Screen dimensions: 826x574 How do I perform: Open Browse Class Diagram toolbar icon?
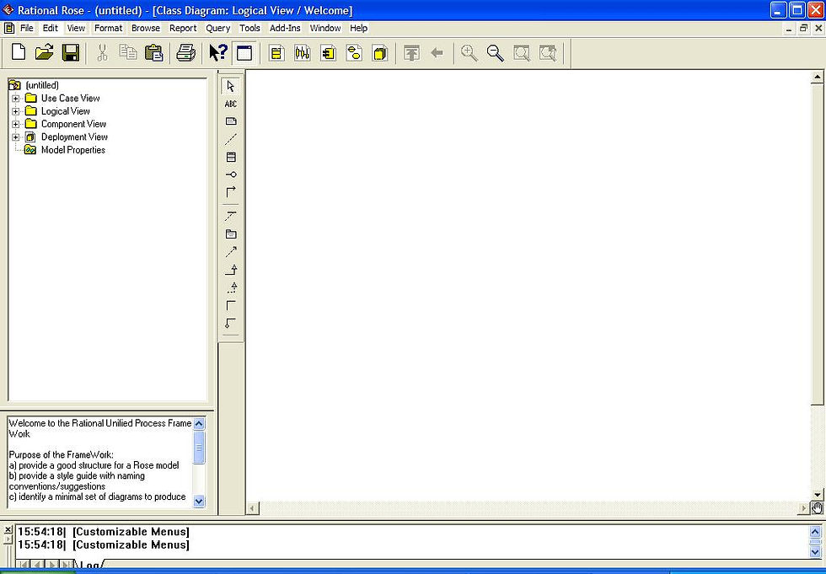(276, 52)
